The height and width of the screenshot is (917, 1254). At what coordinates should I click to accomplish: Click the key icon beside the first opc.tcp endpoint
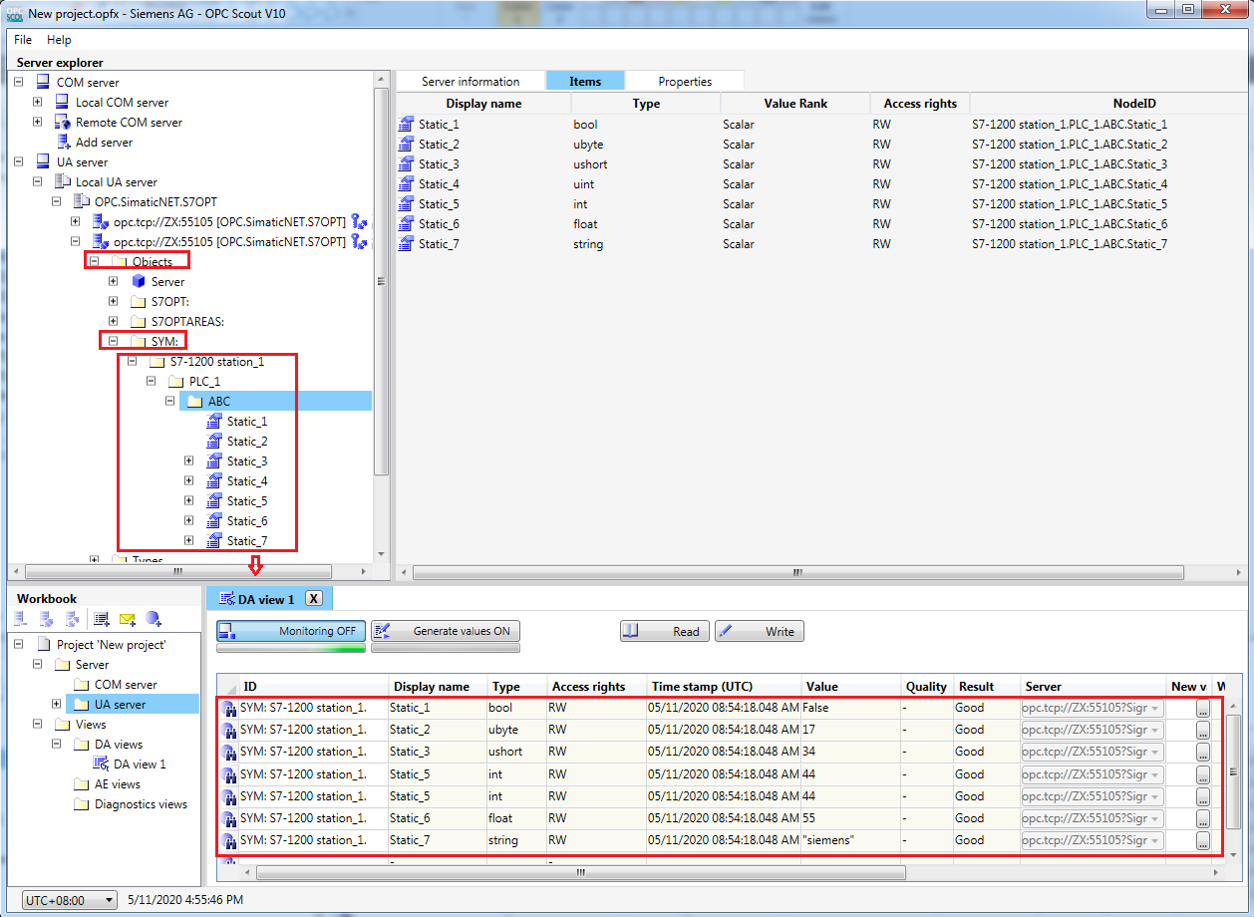coord(360,222)
